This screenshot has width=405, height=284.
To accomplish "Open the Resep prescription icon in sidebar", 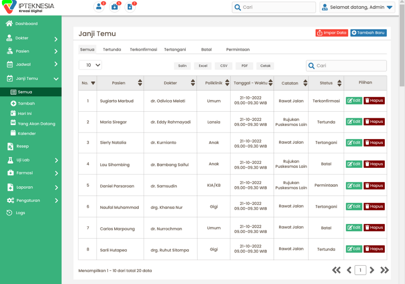I will point(10,146).
